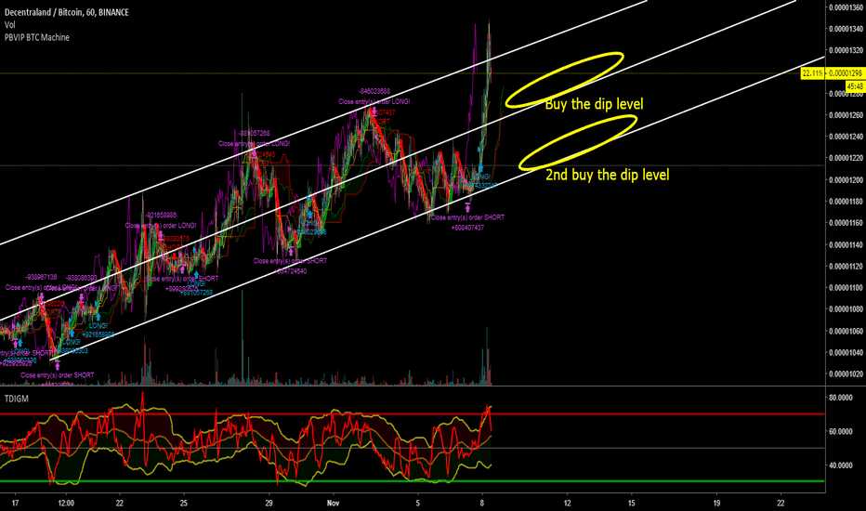Select the Vol indicator label

pyautogui.click(x=10, y=25)
